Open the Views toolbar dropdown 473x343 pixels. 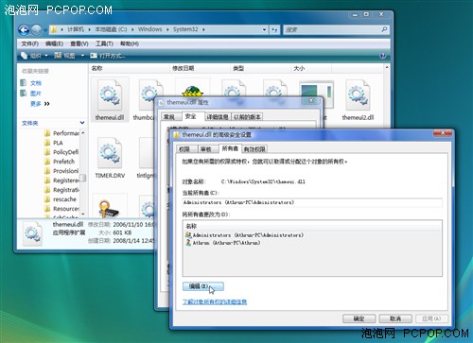pos(69,56)
